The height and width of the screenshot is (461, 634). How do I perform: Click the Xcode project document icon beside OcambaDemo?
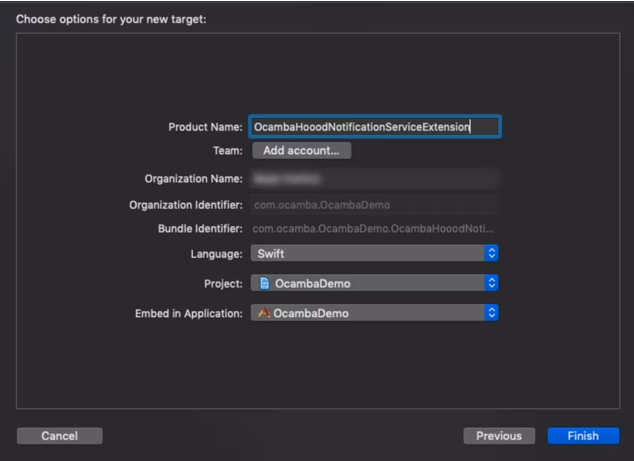pyautogui.click(x=265, y=284)
